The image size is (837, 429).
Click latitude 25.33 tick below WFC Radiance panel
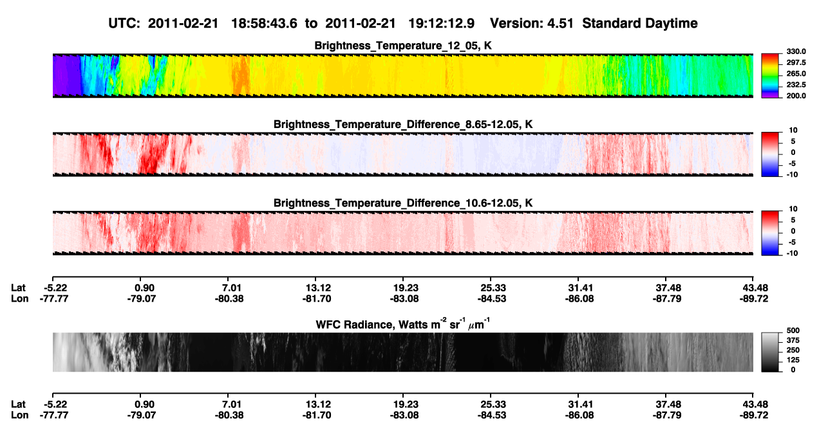click(494, 405)
